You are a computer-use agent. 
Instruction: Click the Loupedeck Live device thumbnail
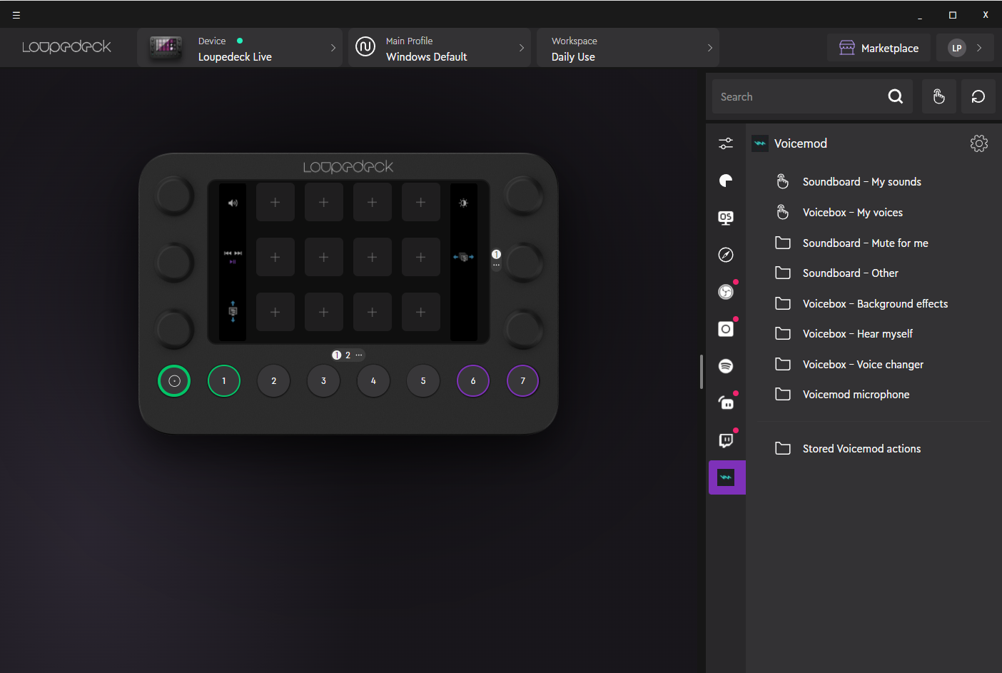point(166,47)
